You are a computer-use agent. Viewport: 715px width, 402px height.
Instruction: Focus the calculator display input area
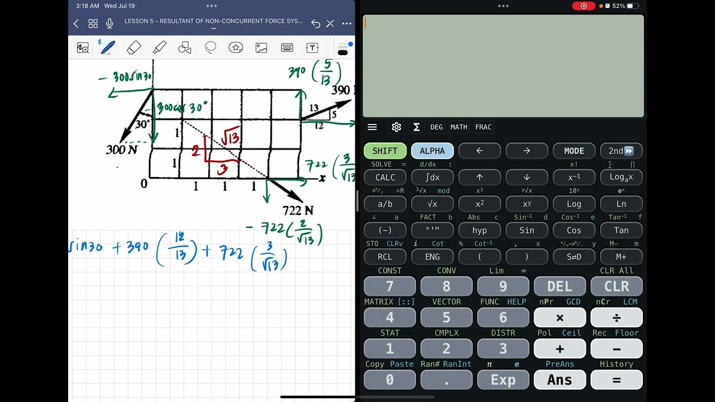(503, 66)
